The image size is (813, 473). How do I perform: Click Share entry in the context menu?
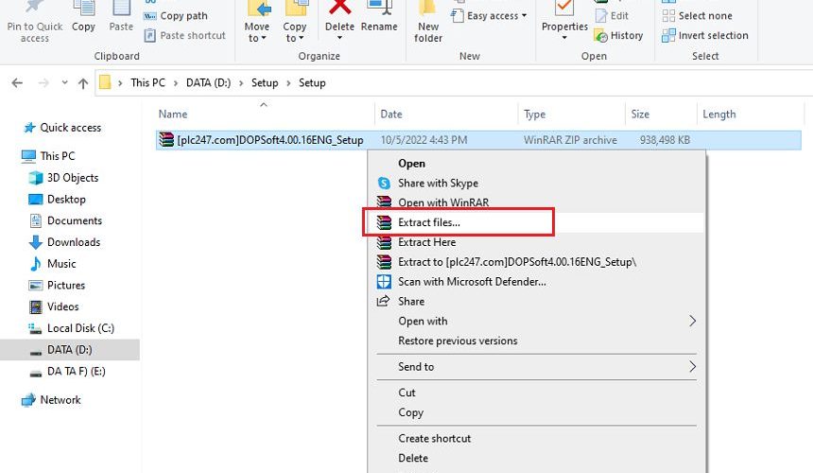536,302
